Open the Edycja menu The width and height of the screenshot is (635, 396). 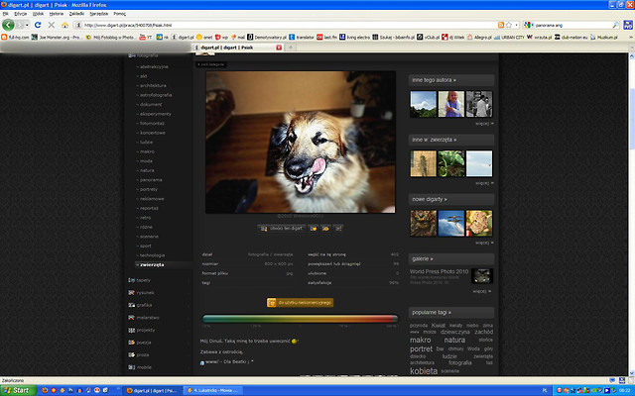click(x=20, y=14)
